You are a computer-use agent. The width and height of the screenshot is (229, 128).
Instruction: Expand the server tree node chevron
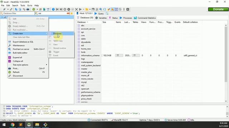click(x=2, y=17)
